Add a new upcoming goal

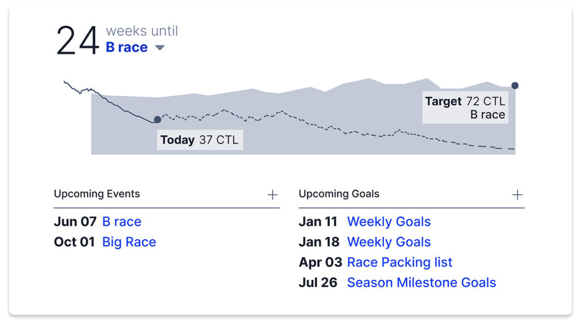[x=517, y=195]
